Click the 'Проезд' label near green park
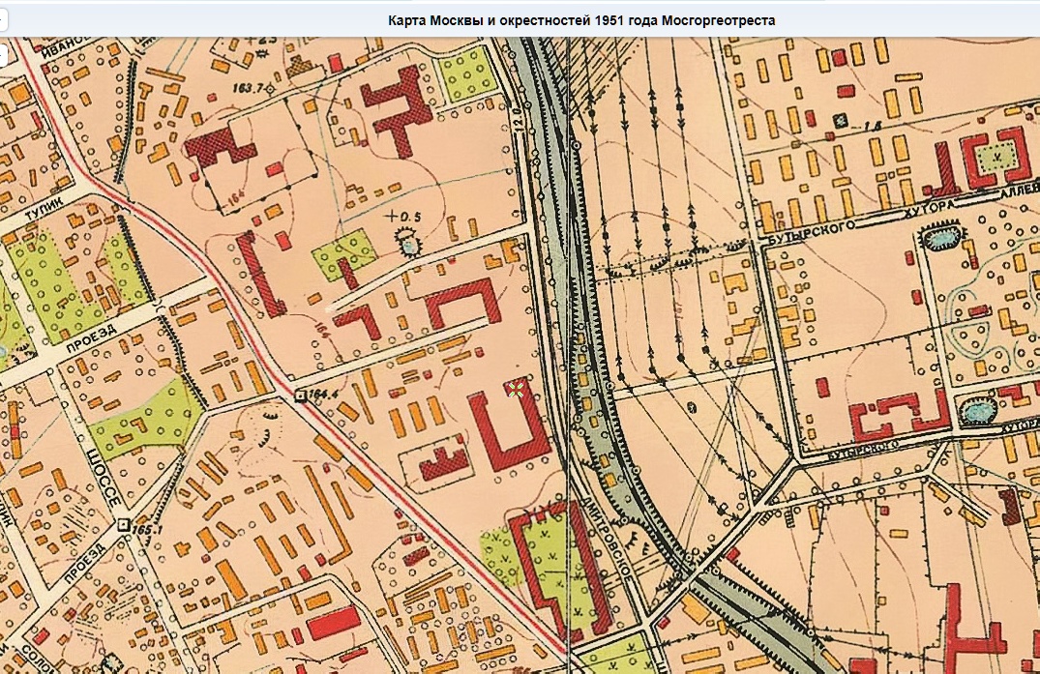This screenshot has height=674, width=1040. point(92,338)
